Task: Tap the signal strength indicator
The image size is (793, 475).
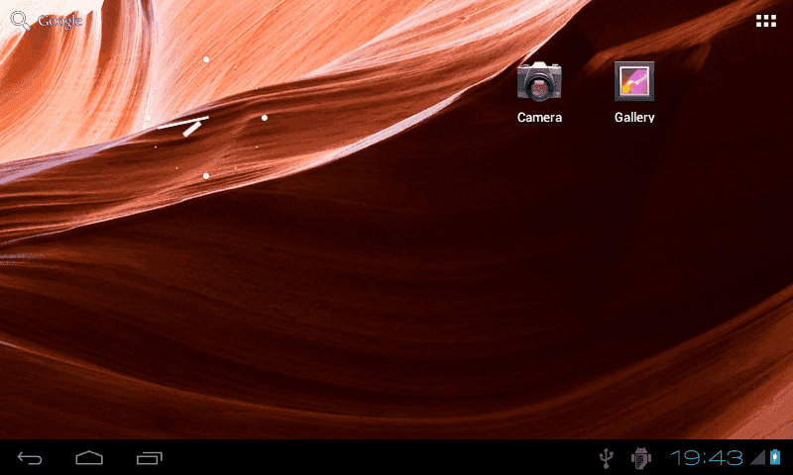Action: click(757, 458)
